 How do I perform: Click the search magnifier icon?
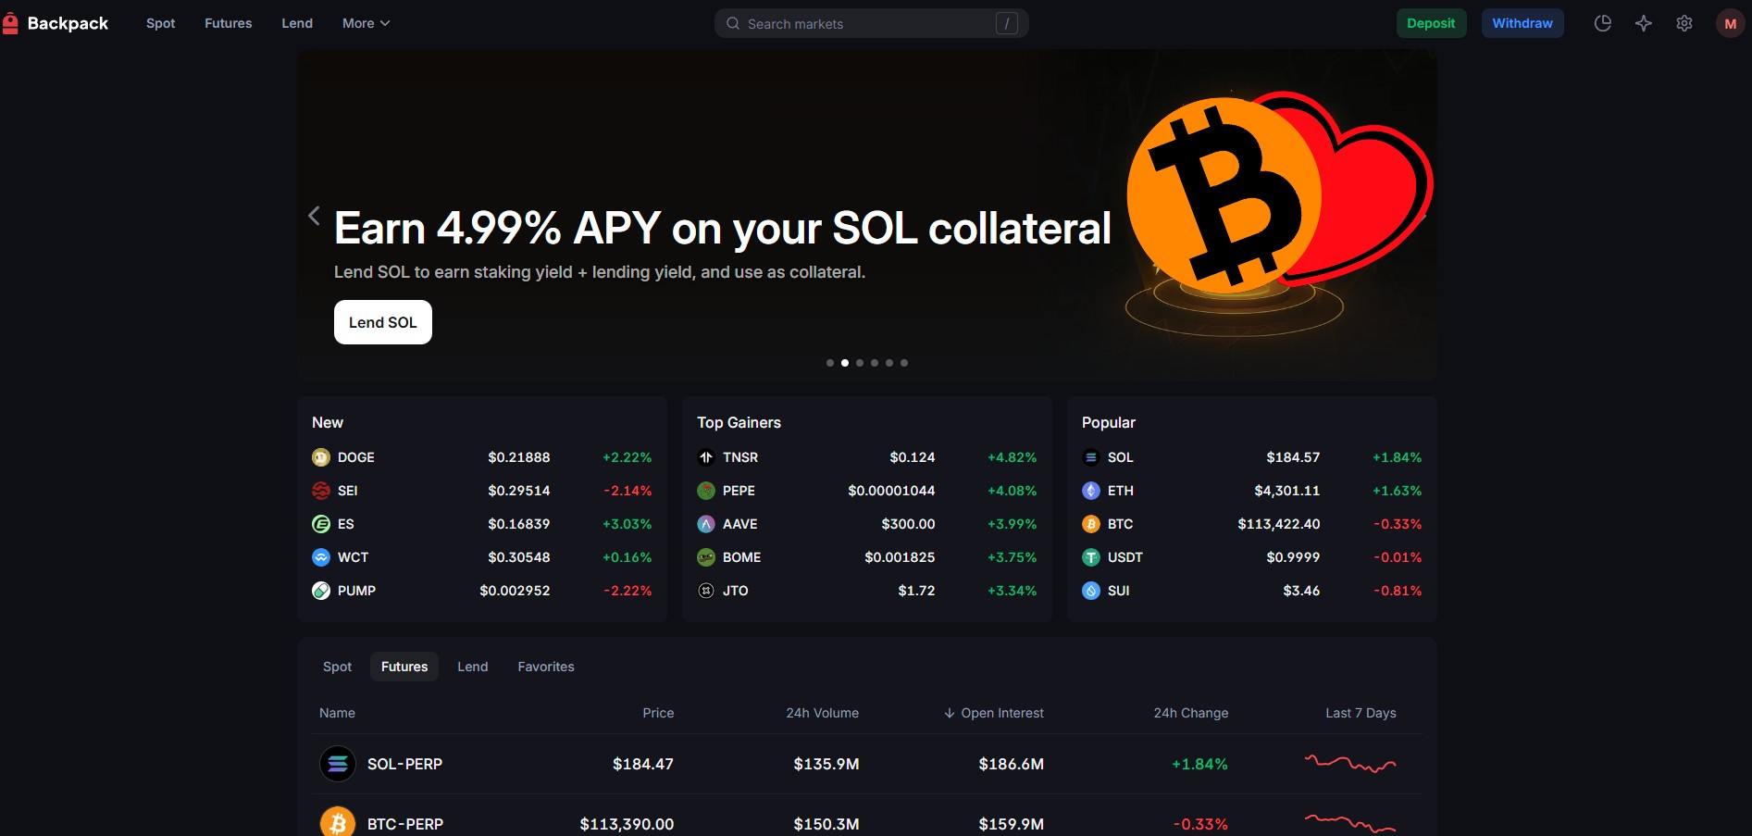[733, 23]
